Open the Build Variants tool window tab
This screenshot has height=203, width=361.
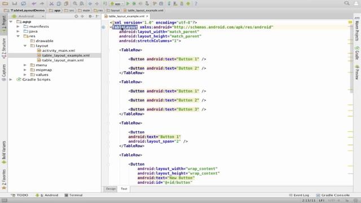point(4,152)
